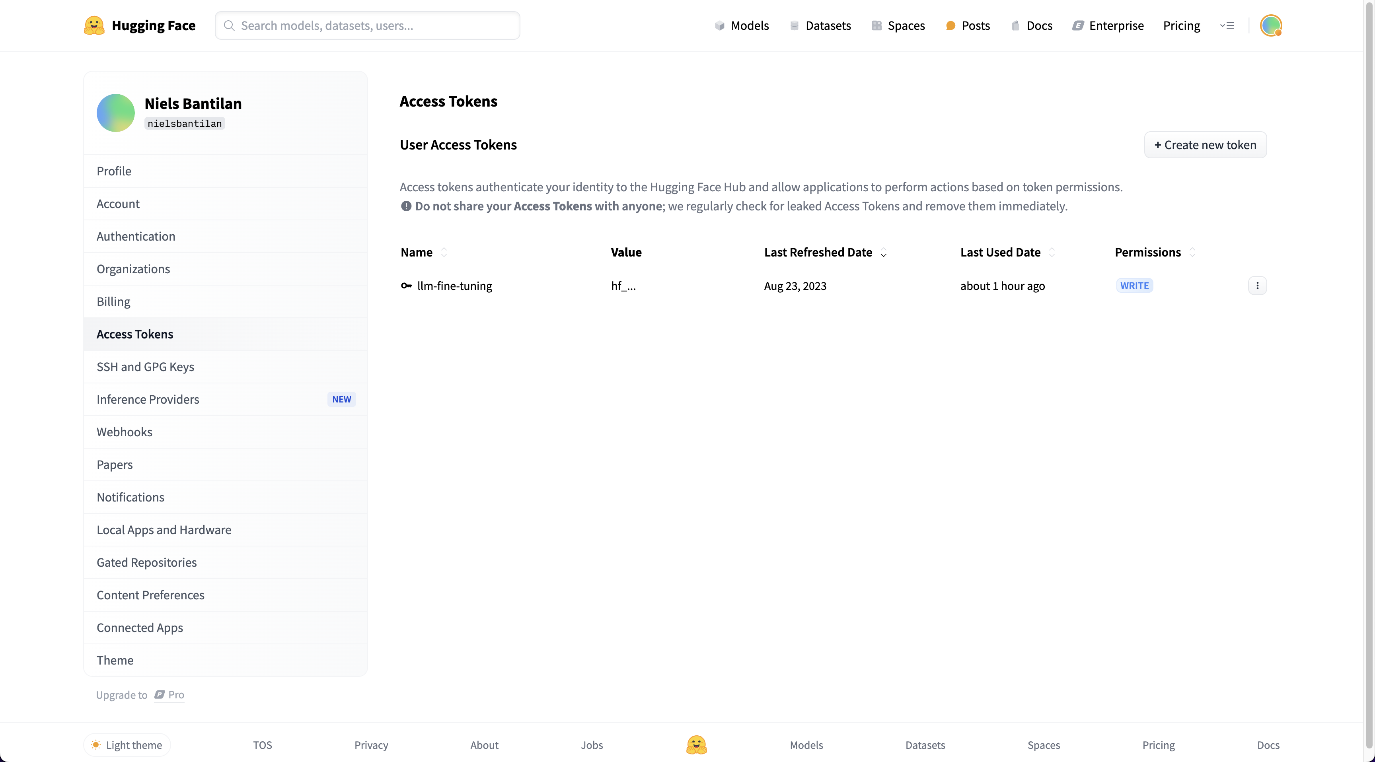Open user avatar menu in top bar
Viewport: 1375px width, 762px height.
1270,25
